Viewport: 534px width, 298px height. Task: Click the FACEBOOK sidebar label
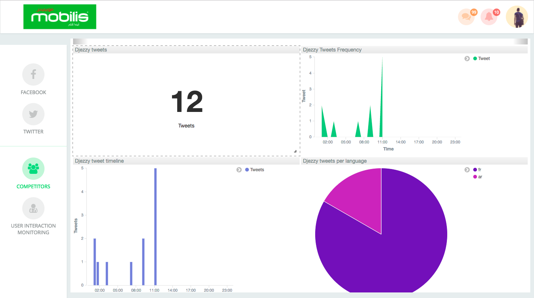coord(33,92)
